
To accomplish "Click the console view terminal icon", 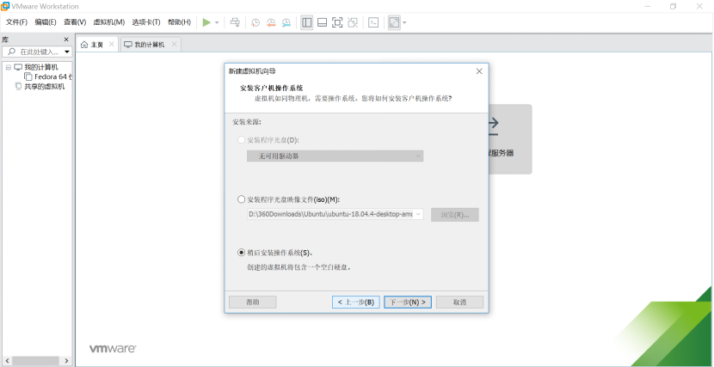I will pyautogui.click(x=373, y=22).
